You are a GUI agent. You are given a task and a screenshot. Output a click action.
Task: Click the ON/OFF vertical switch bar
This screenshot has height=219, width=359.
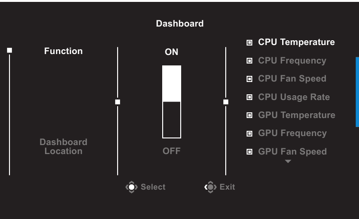[x=171, y=101]
